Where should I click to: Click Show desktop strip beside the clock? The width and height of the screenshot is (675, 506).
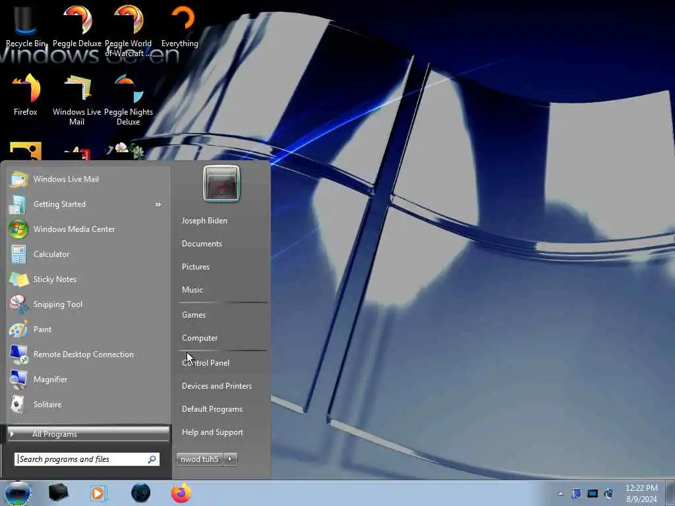tap(670, 493)
